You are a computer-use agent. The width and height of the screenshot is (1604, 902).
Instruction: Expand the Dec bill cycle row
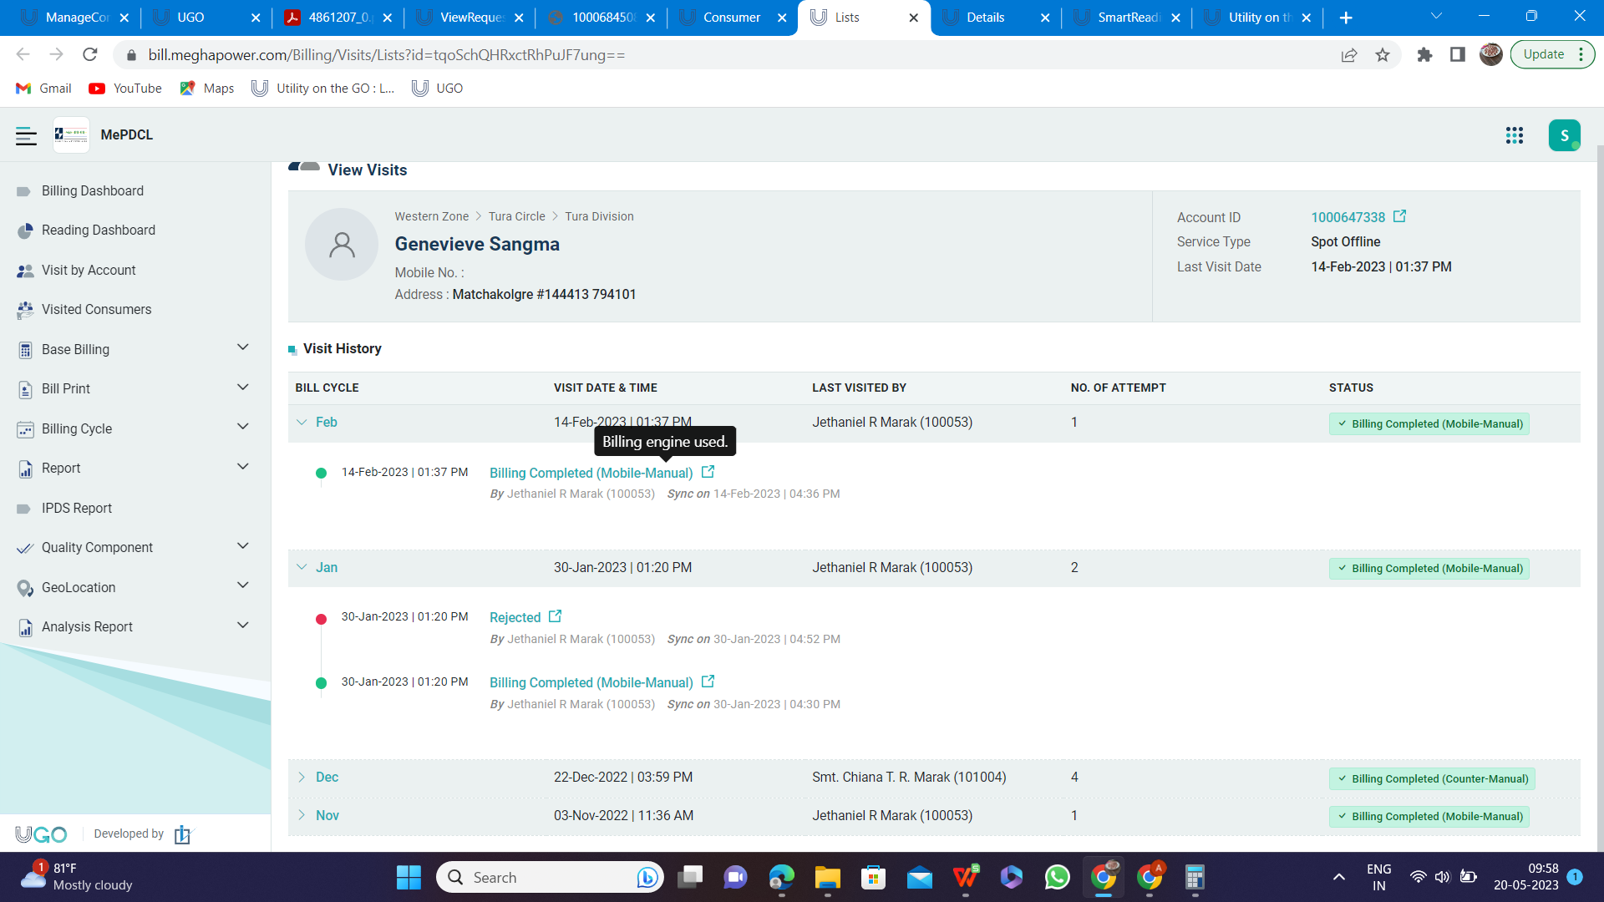302,777
